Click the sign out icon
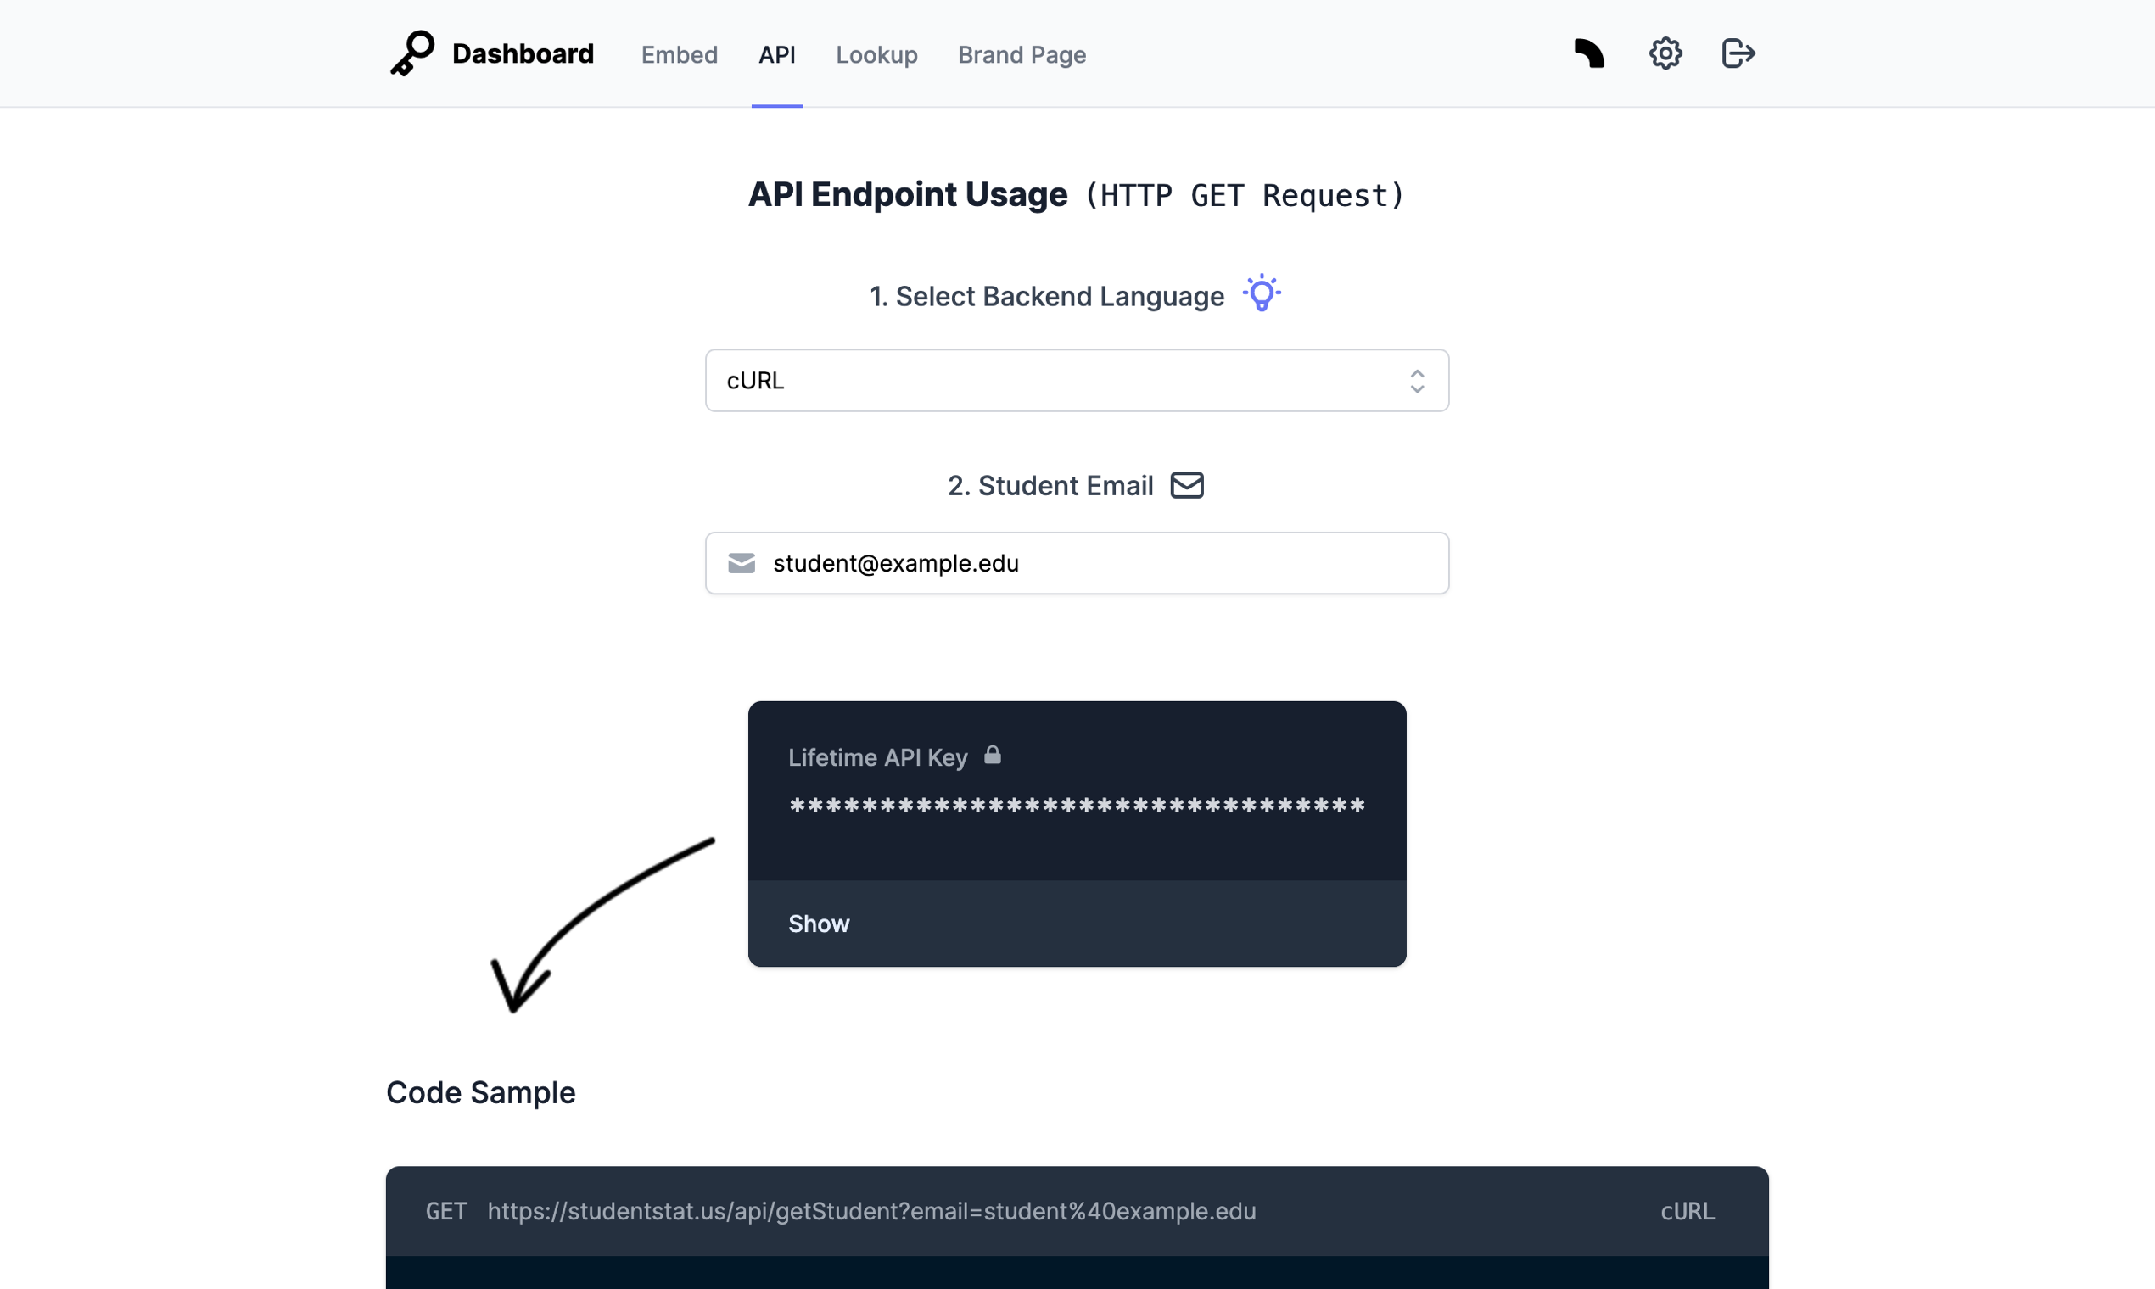Viewport: 2155px width, 1289px height. pyautogui.click(x=1738, y=53)
